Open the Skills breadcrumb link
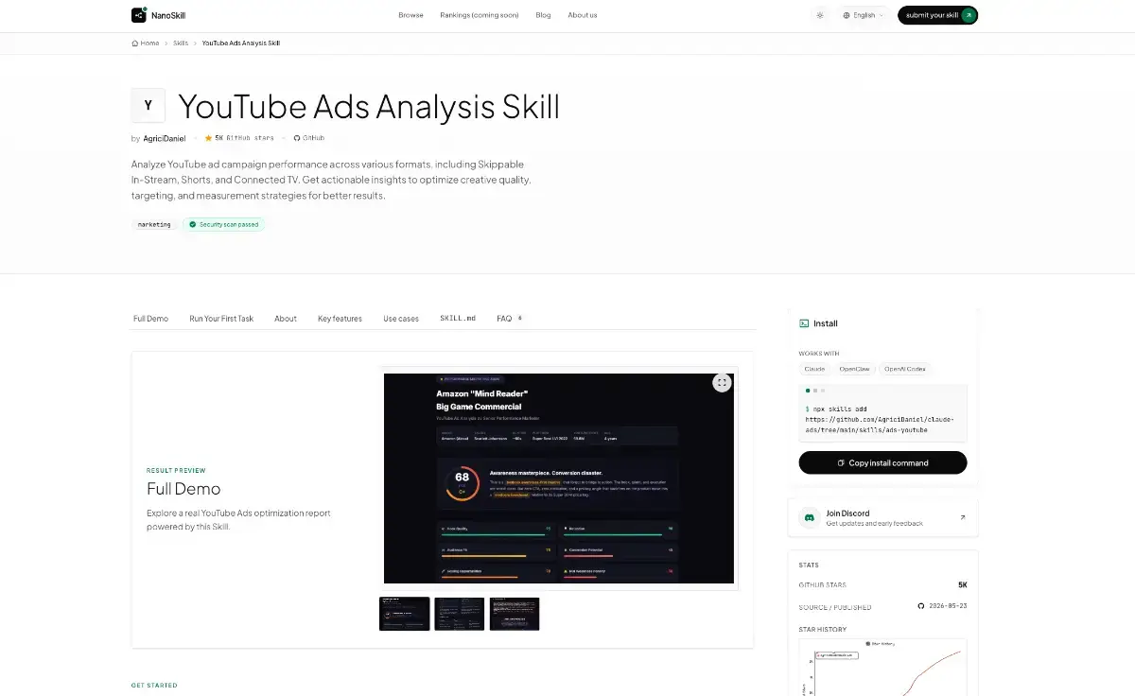 [x=181, y=43]
